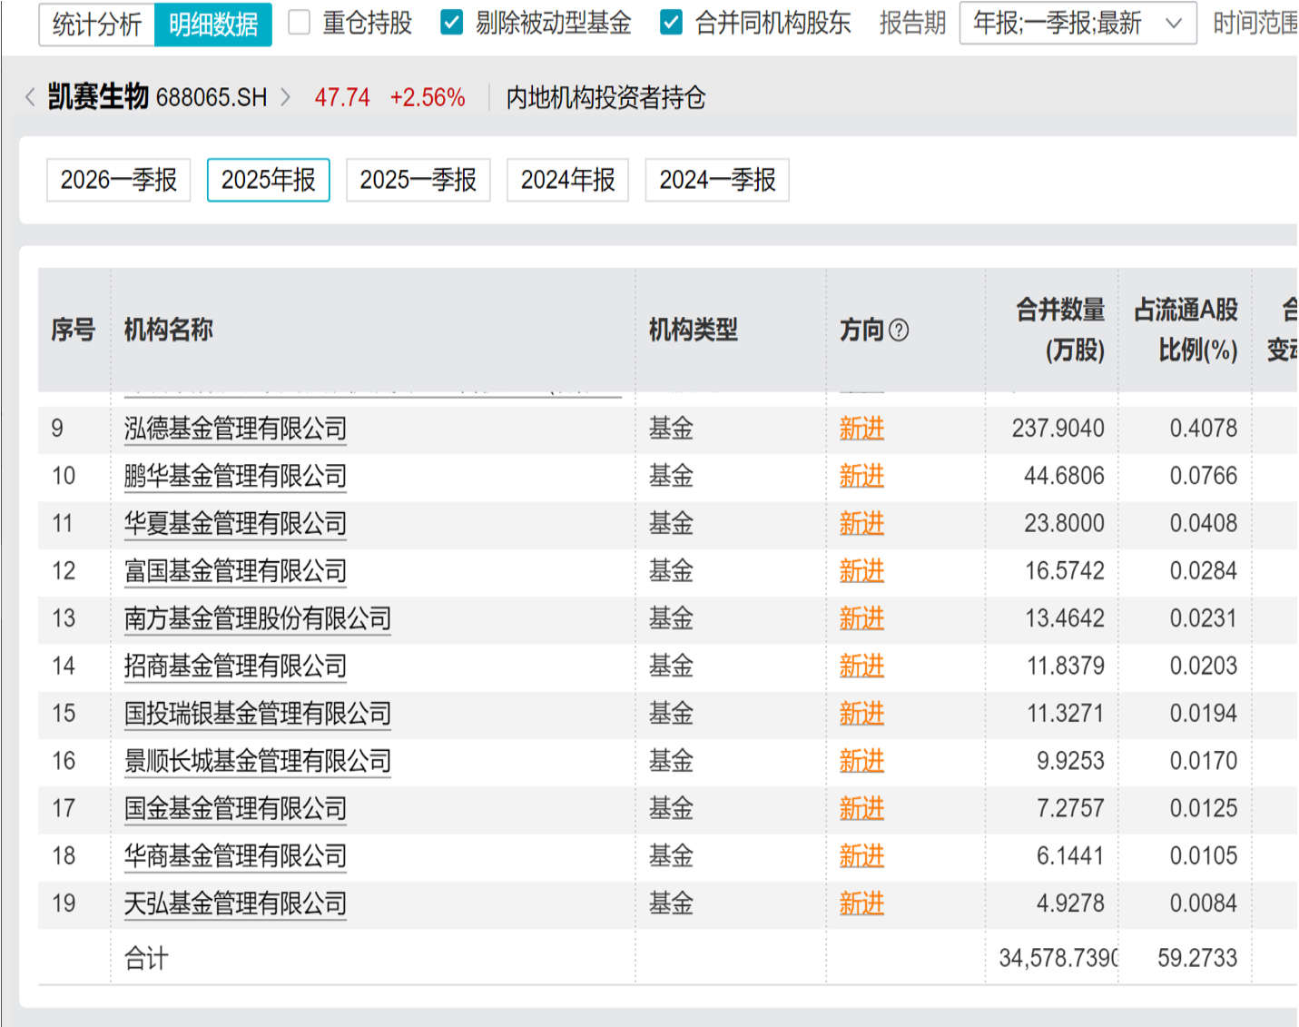Select value 11.3271 in 国投瑞银 row

tap(1066, 714)
